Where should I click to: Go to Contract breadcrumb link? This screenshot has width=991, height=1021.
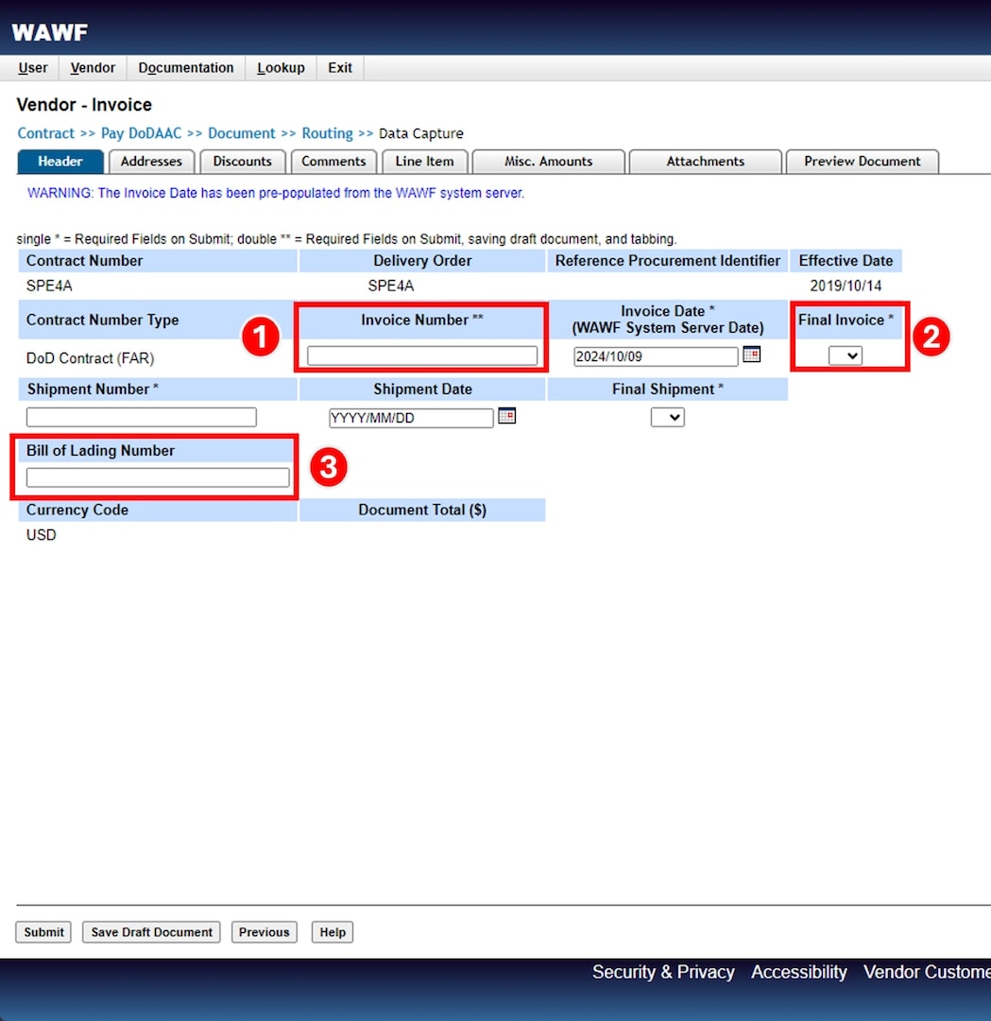pyautogui.click(x=45, y=133)
